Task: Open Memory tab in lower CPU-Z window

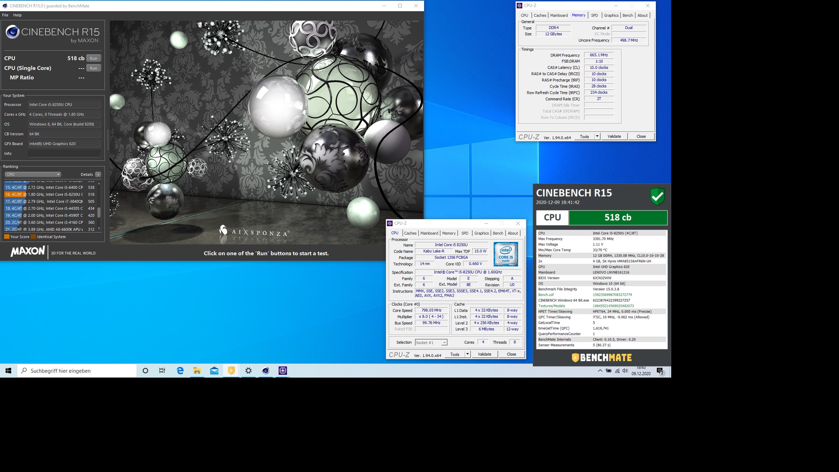Action: click(x=449, y=233)
